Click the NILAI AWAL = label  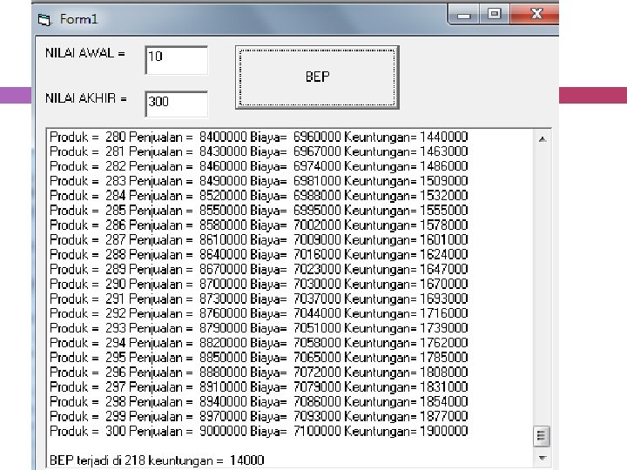(x=85, y=53)
